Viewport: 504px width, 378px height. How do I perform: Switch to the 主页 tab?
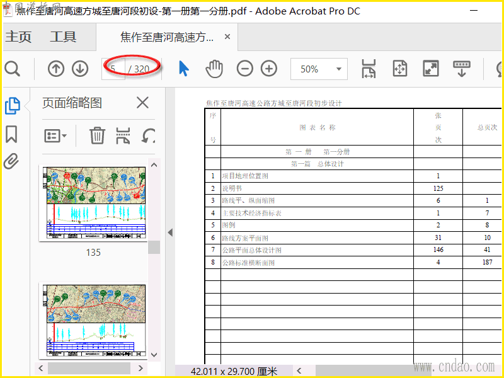(x=18, y=37)
